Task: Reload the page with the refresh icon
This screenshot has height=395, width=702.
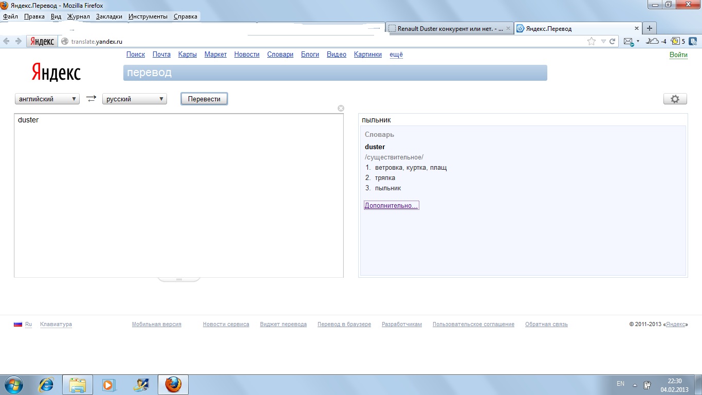Action: coord(613,41)
